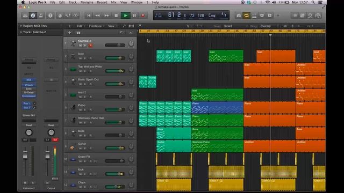The image size is (344, 193).
Task: Open the File menu
Action: pos(53,2)
